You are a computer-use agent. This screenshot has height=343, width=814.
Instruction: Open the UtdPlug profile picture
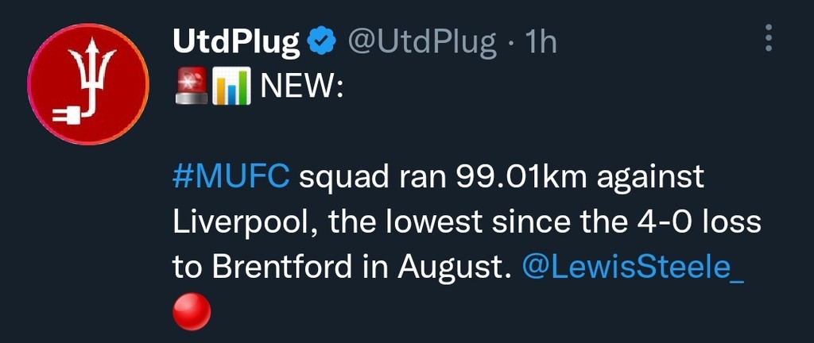(88, 84)
